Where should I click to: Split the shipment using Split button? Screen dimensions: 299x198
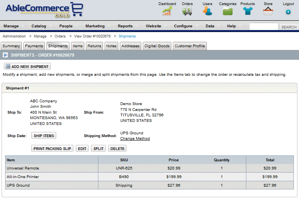tap(98, 148)
